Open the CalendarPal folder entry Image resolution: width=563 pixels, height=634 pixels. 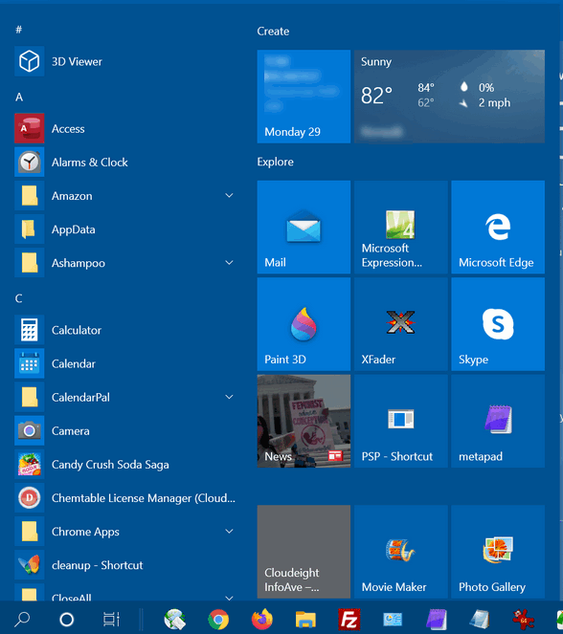(125, 397)
